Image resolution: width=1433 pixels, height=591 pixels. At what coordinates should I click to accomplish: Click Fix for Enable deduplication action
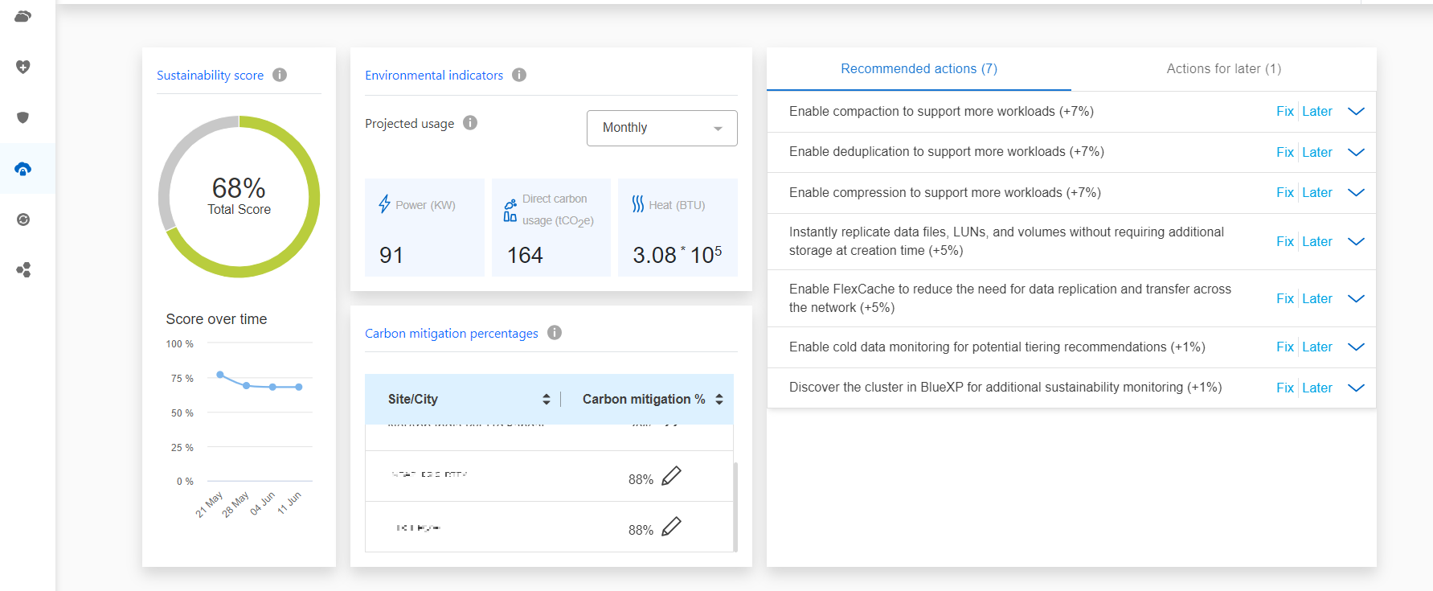(x=1284, y=152)
